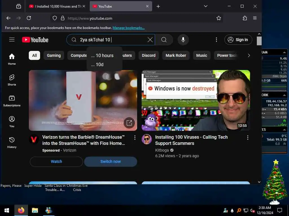Click the Switch now button
Image resolution: width=289 pixels, height=216 pixels.
point(111,161)
